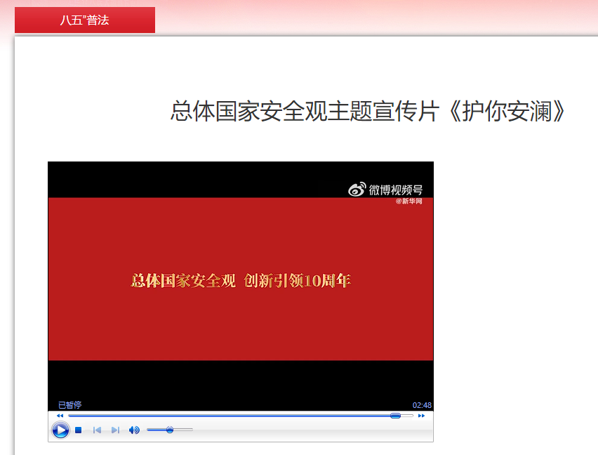Click the rewind double-arrow icon
598x455 pixels.
(60, 416)
